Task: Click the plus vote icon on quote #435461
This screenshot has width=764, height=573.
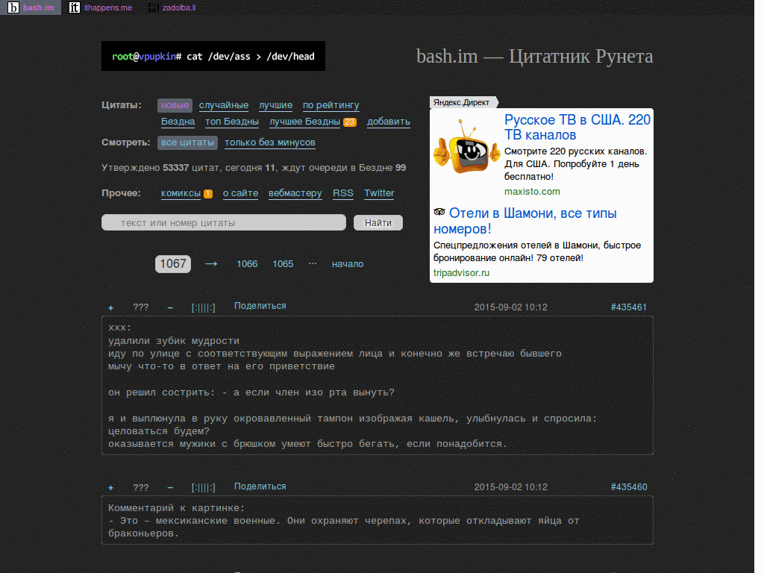Action: [x=111, y=307]
